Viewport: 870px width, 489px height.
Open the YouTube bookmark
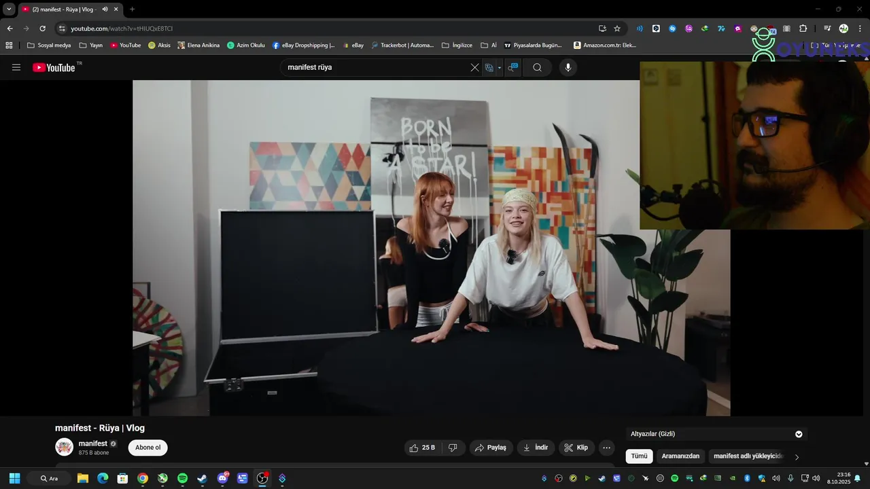click(x=126, y=46)
